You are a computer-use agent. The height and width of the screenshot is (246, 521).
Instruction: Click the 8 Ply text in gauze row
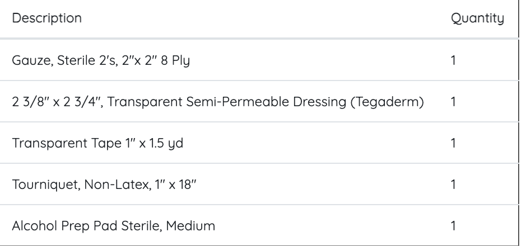coord(173,60)
